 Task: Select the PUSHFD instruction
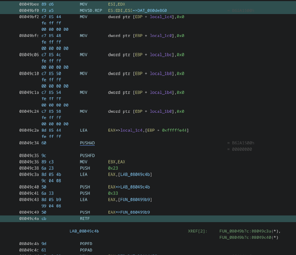pyautogui.click(x=87, y=156)
